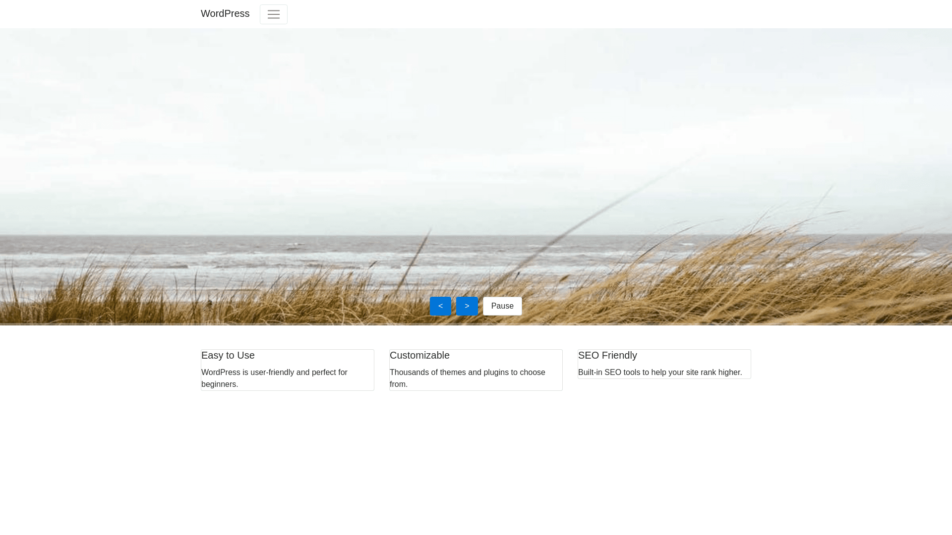Select the 'SEO Friendly' card
This screenshot has height=535, width=952.
click(664, 364)
